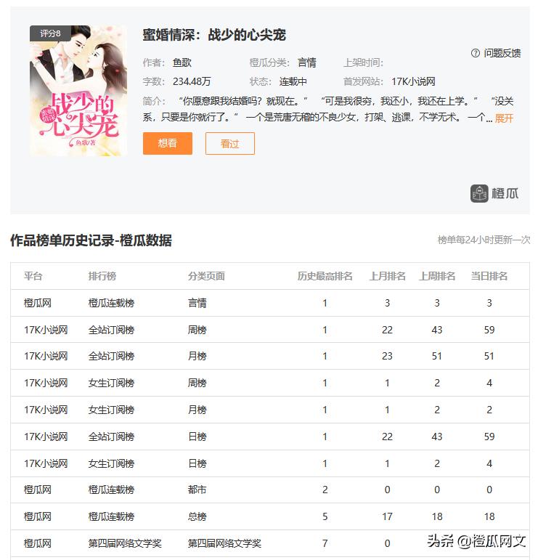Click 上月排名 value 17 in 总榜 row

pyautogui.click(x=388, y=516)
